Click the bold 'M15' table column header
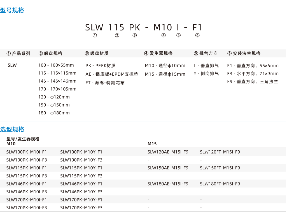 pyautogui.click(x=152, y=144)
